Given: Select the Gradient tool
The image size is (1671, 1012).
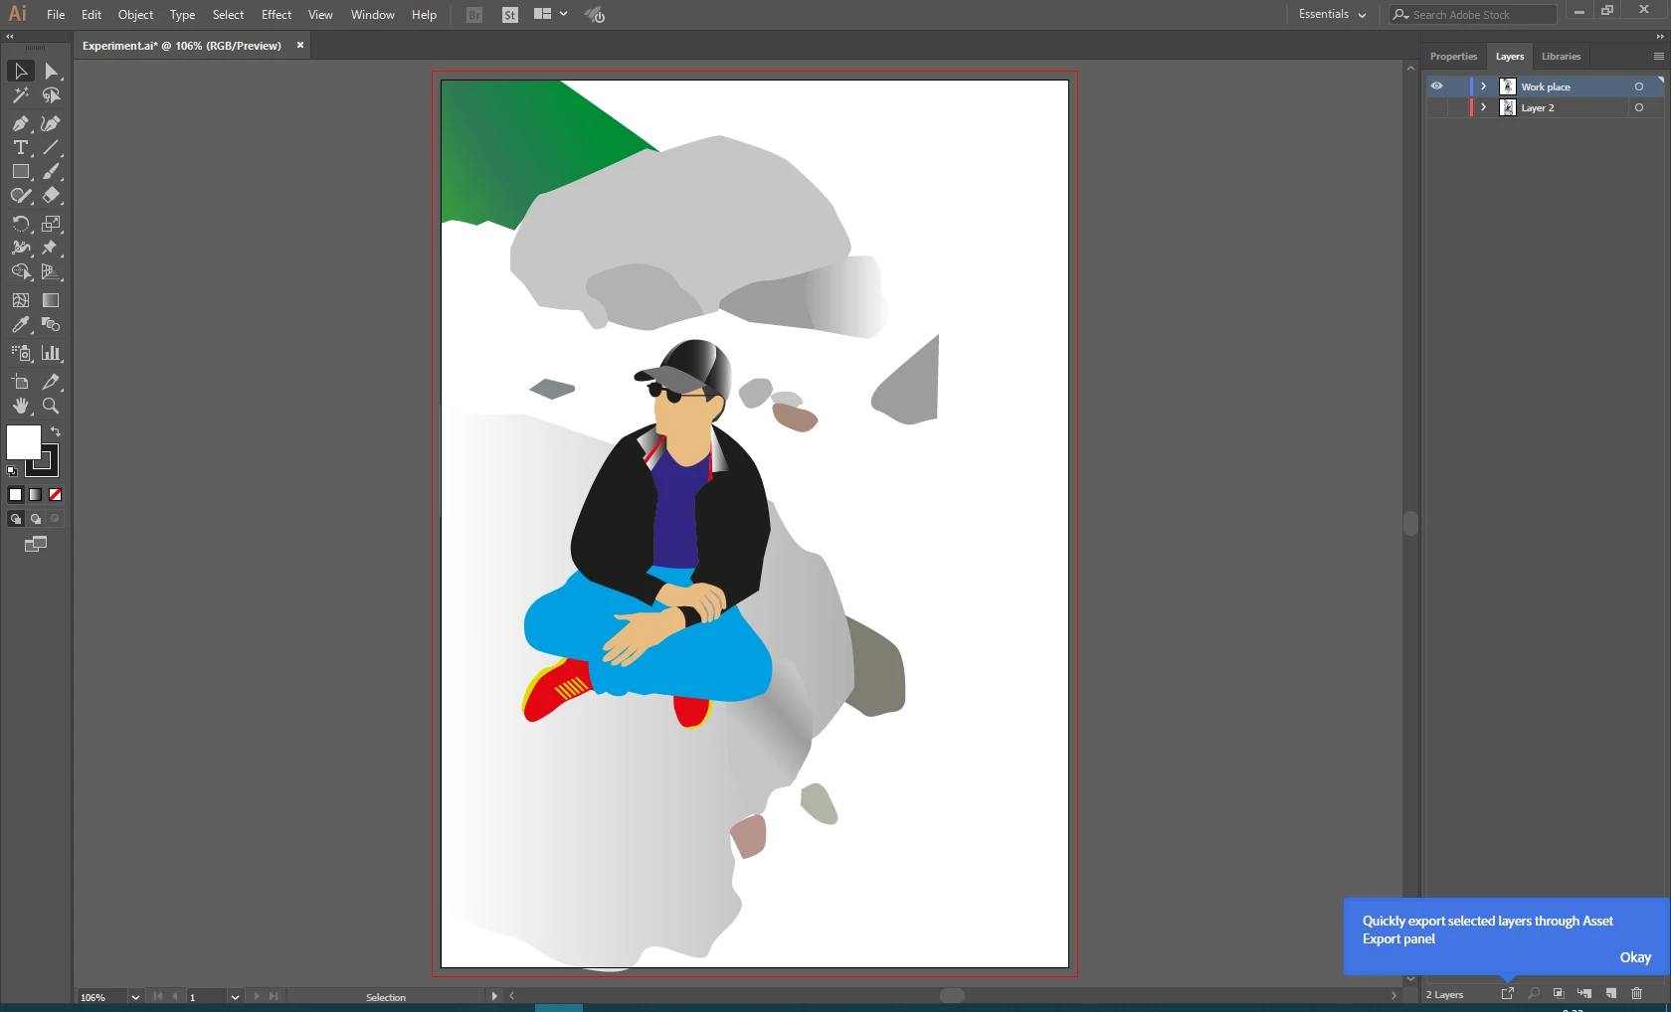Looking at the screenshot, I should tap(52, 300).
